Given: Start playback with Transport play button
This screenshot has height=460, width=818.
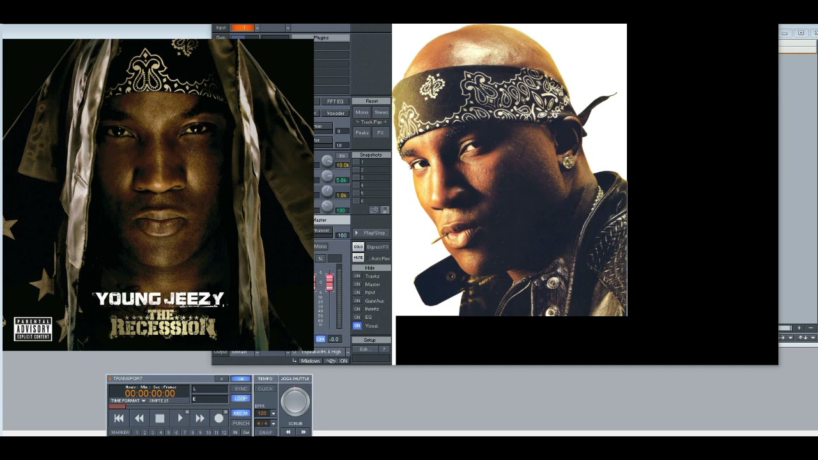Looking at the screenshot, I should pos(180,418).
